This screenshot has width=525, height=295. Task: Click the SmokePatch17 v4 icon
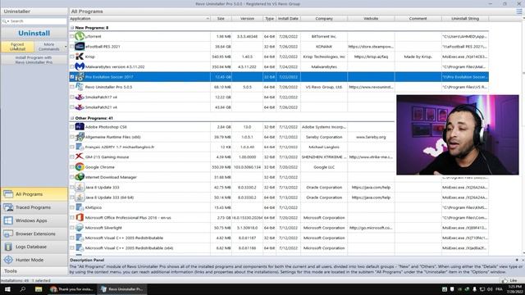80,97
